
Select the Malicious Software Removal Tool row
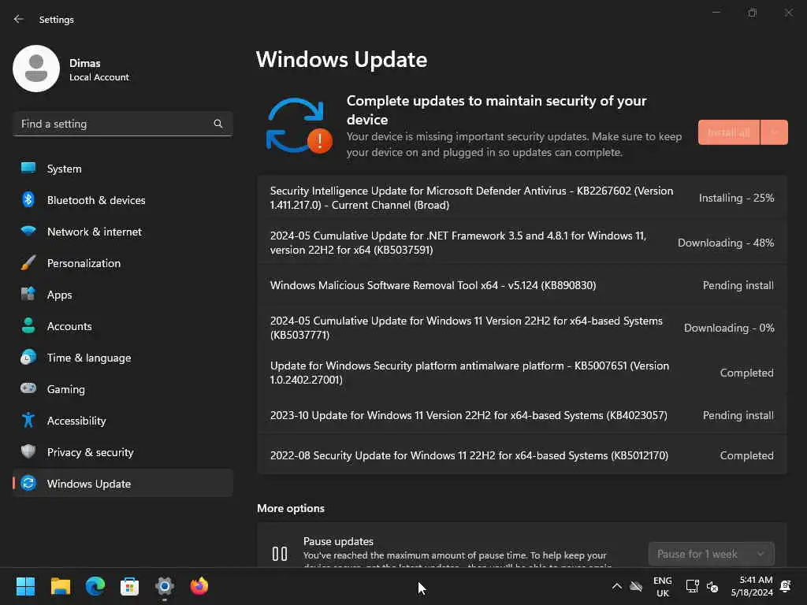pos(522,285)
